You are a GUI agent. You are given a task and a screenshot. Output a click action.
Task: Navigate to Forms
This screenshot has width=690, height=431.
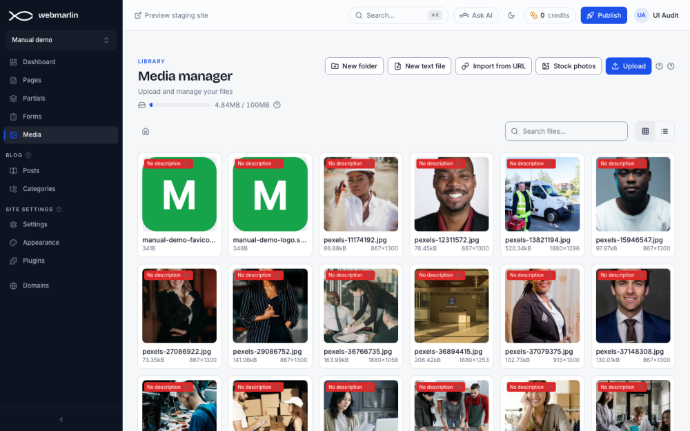pos(61,117)
